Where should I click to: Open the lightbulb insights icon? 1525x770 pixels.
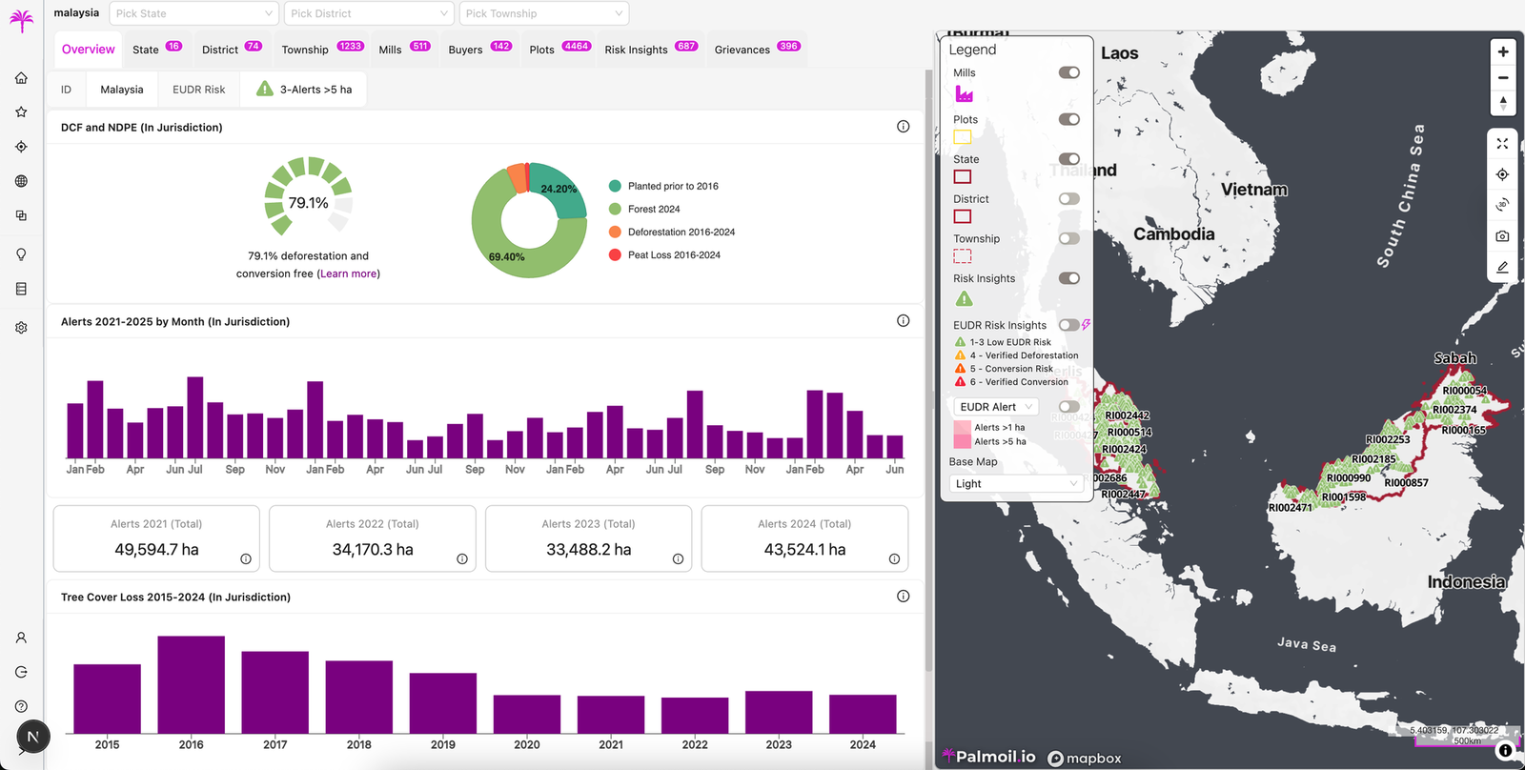point(21,254)
